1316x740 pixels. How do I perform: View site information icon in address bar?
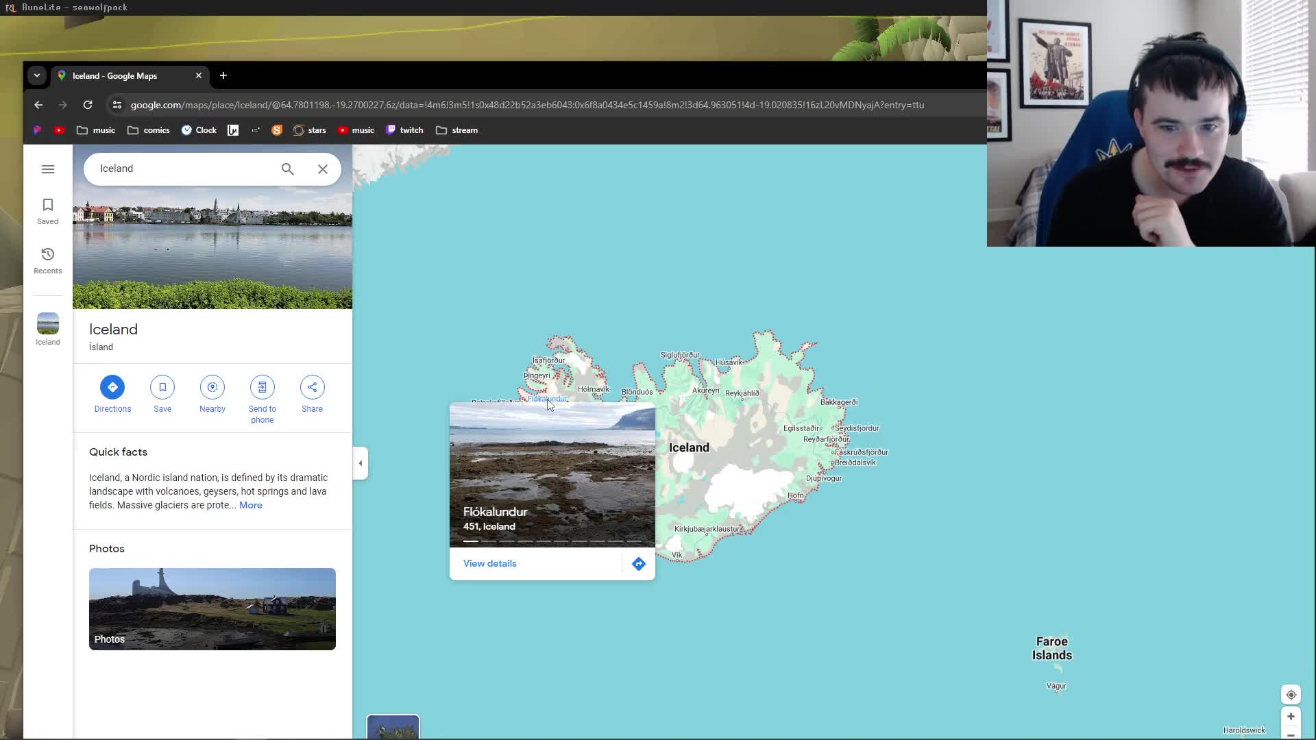(x=117, y=105)
